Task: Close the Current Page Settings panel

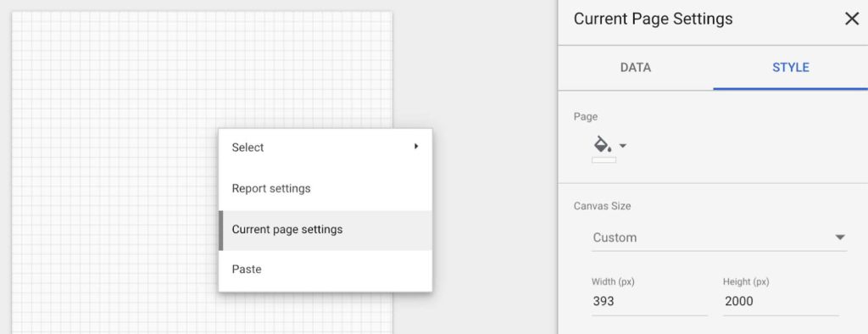Action: click(851, 19)
